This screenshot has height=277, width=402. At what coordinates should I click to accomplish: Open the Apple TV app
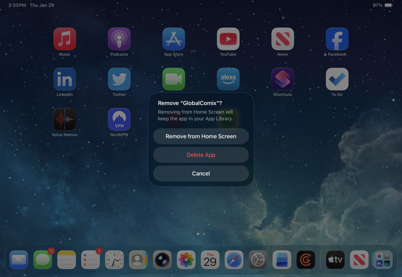pos(335,260)
